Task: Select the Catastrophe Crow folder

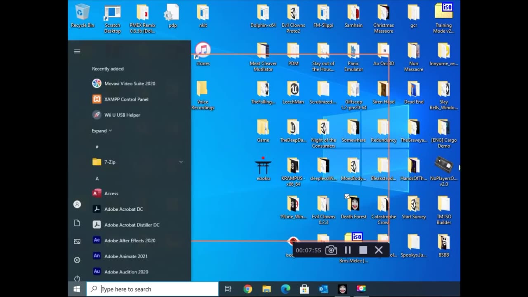Action: click(384, 210)
